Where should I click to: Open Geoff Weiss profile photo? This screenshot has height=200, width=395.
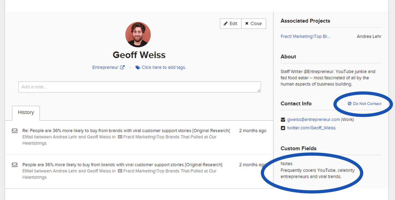(x=138, y=34)
